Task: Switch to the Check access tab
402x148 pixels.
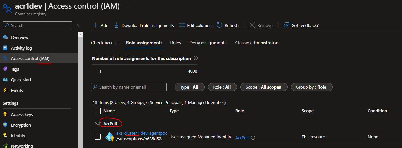Action: click(104, 43)
